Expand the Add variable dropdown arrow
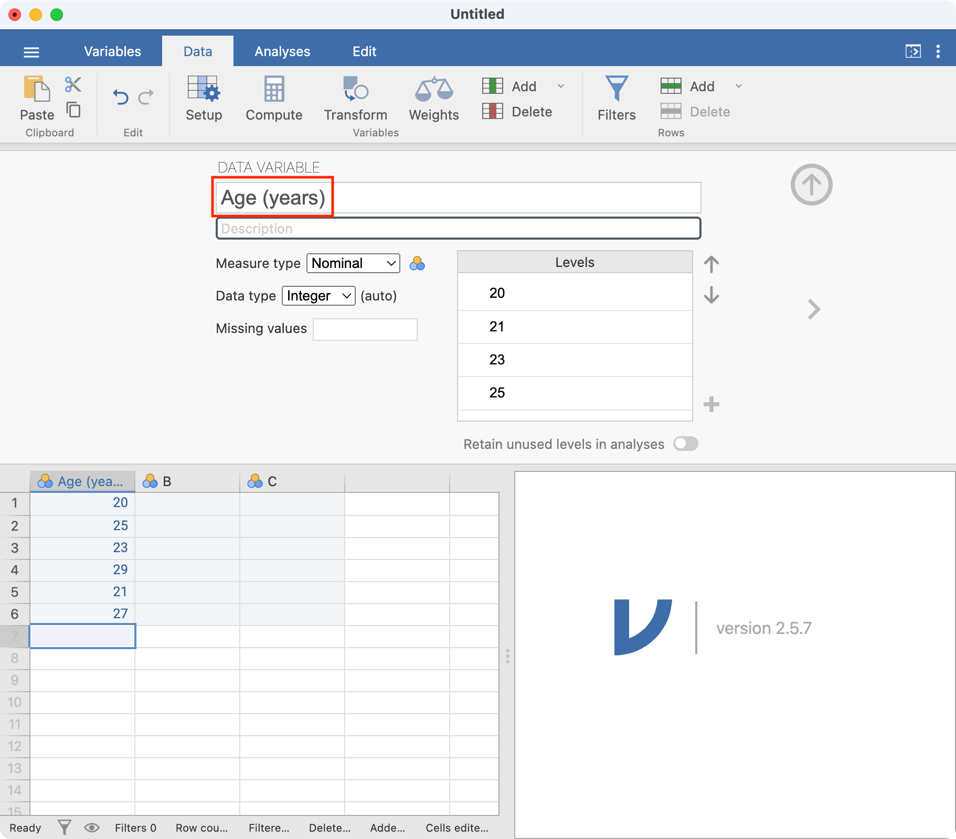Image resolution: width=956 pixels, height=839 pixels. (x=561, y=86)
